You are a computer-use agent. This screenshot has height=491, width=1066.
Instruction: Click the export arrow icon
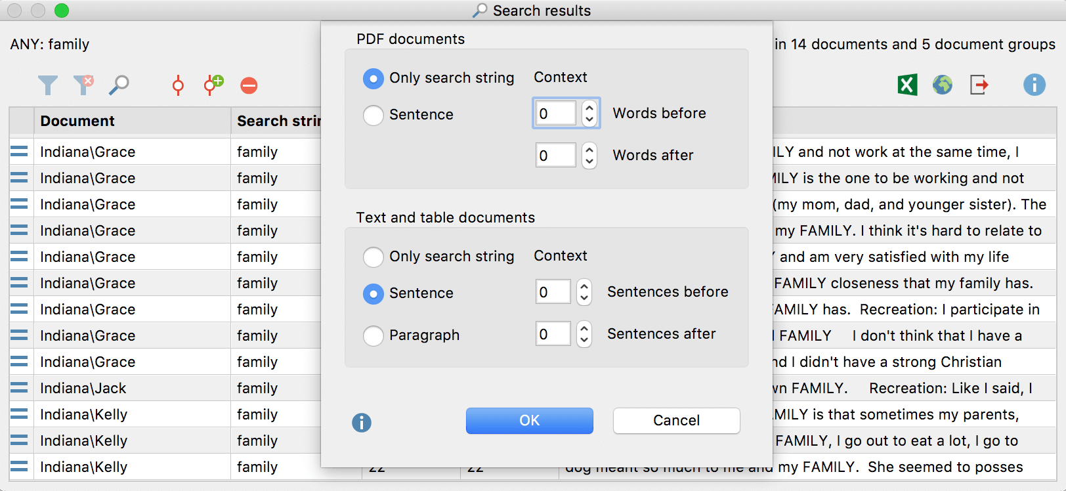click(979, 85)
